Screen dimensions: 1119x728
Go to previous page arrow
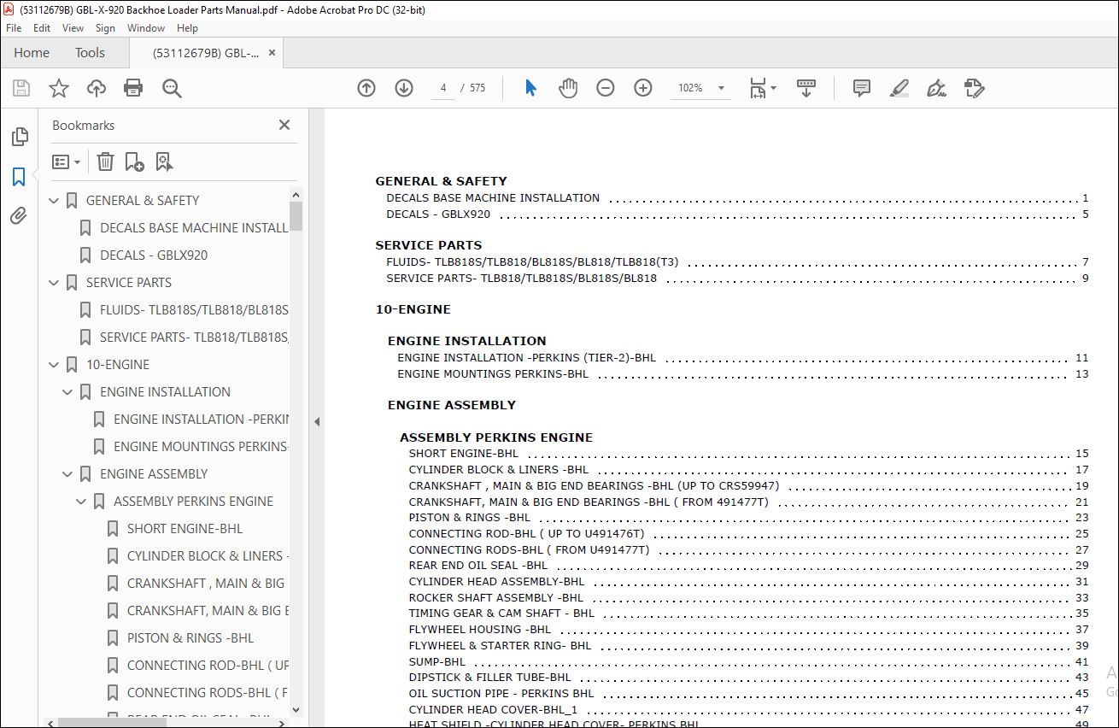coord(366,88)
